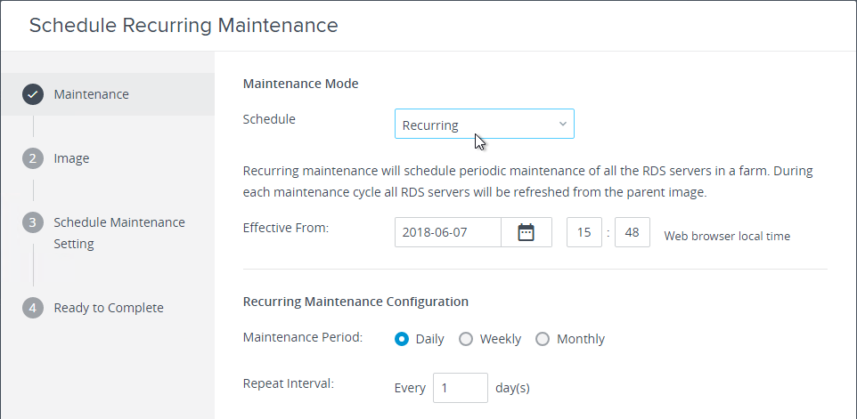Viewport: 857px width, 419px height.
Task: Open the Schedule dropdown showing Recurring
Action: [x=485, y=124]
